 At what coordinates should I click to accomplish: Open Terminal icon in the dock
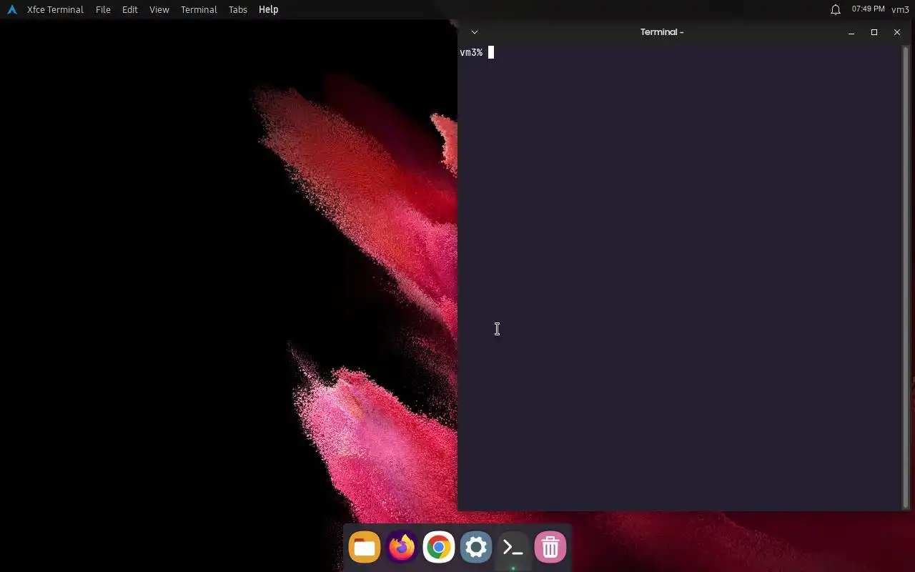point(513,548)
